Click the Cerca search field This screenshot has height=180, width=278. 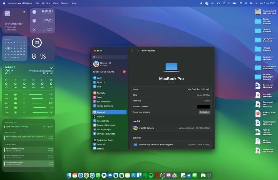coord(109,57)
